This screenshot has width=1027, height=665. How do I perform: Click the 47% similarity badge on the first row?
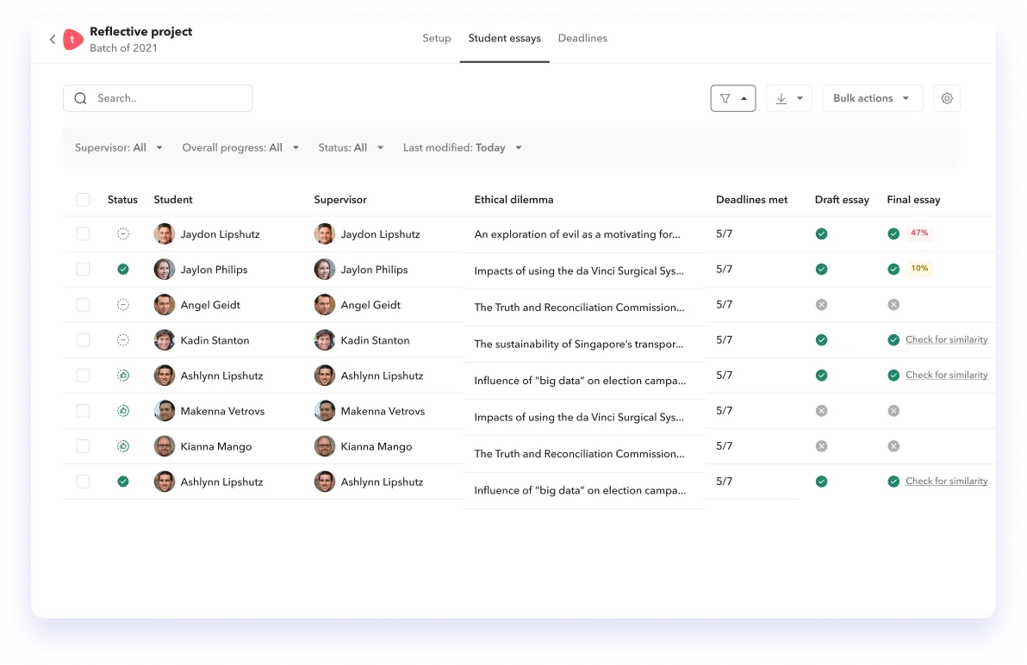[919, 233]
